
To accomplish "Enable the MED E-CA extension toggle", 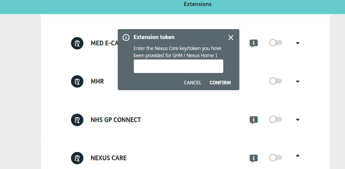I will tap(276, 43).
